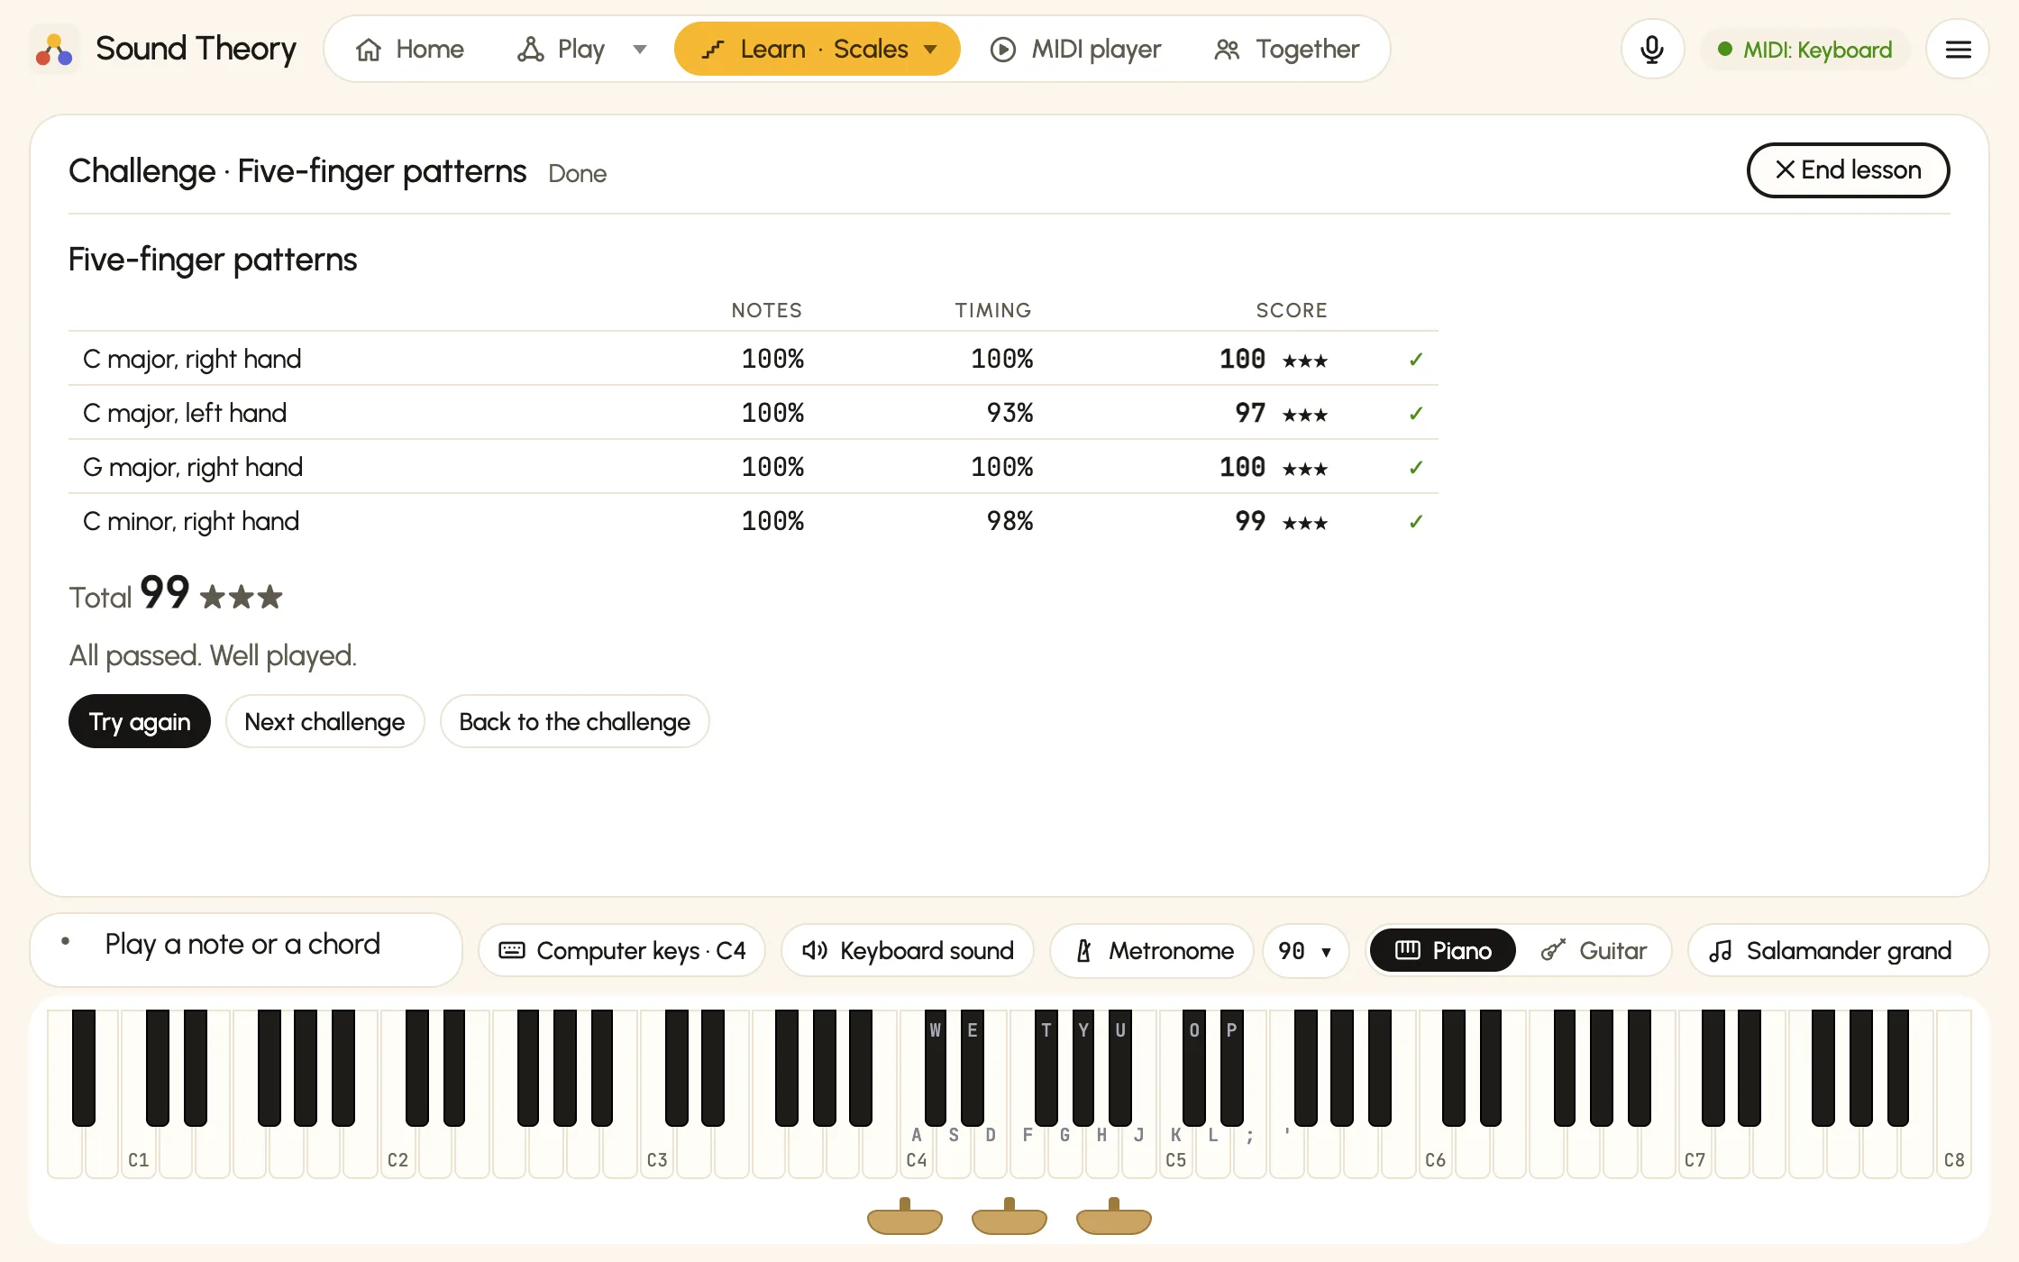Viewport: 2019px width, 1262px height.
Task: Toggle the Metronome
Action: tap(1152, 950)
